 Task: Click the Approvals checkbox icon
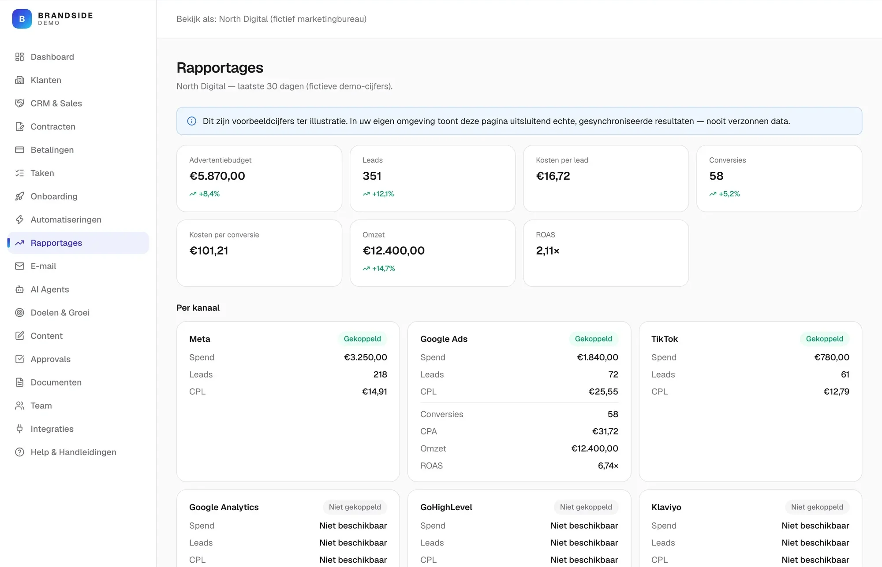click(19, 359)
